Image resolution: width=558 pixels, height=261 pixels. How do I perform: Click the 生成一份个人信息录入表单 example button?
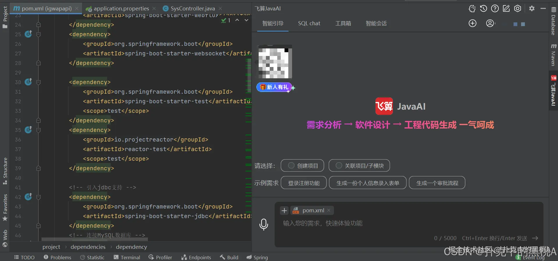click(x=368, y=183)
